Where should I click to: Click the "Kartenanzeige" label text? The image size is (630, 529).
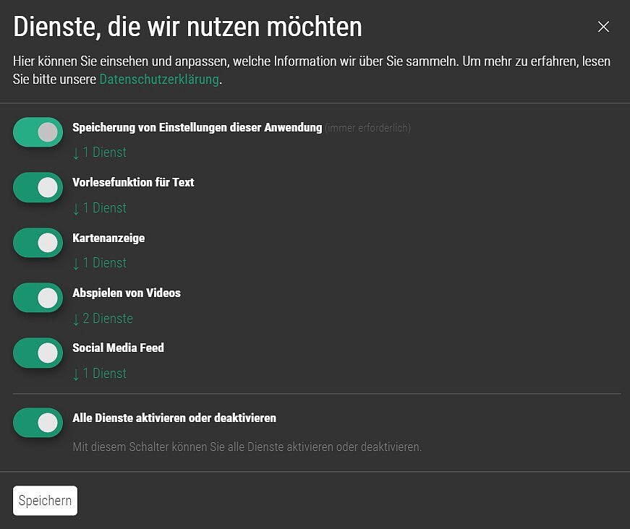[108, 238]
